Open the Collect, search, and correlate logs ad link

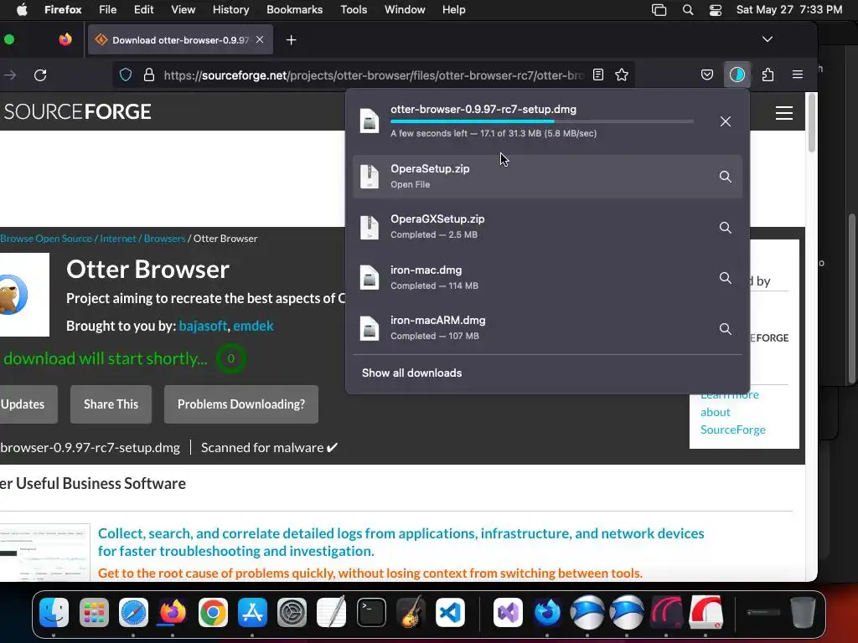pyautogui.click(x=401, y=542)
